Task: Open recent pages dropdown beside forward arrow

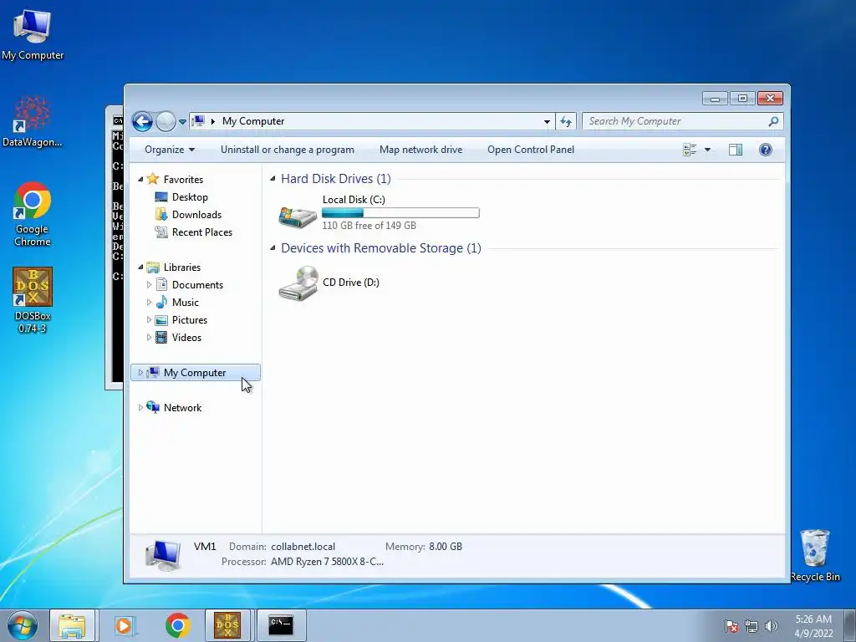Action: pyautogui.click(x=182, y=122)
